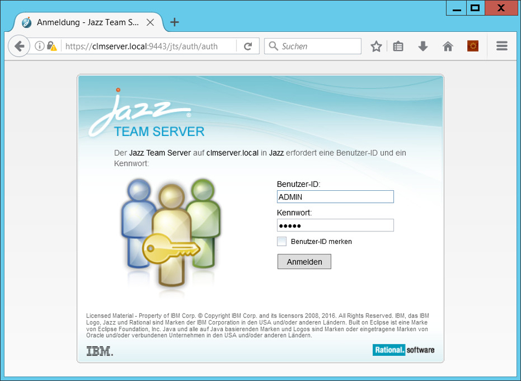The width and height of the screenshot is (521, 381).
Task: Open the downloads arrow icon
Action: [423, 46]
